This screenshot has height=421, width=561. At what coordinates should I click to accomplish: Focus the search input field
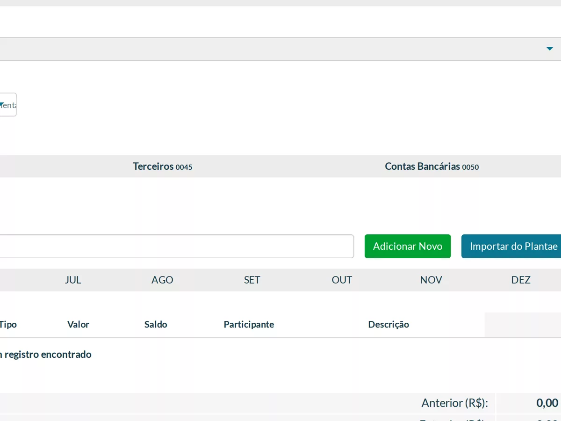pos(176,246)
